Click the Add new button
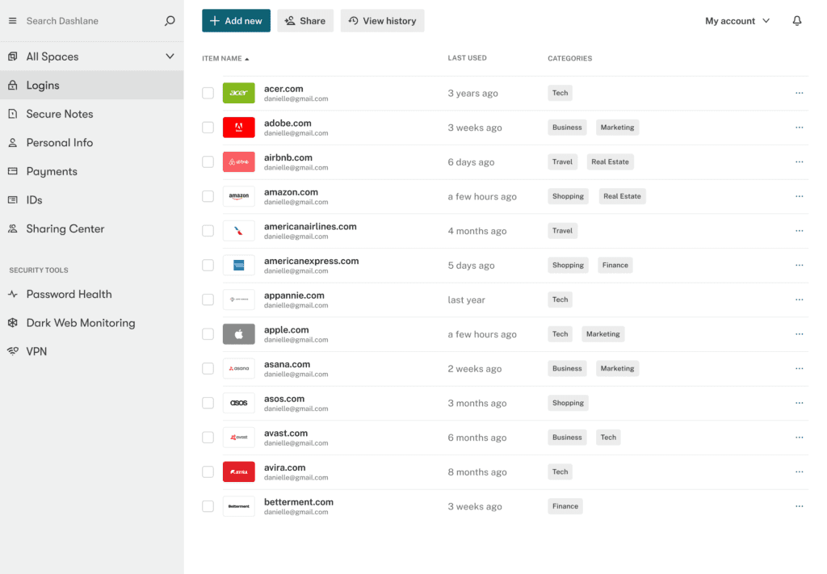The image size is (827, 574). tap(236, 20)
